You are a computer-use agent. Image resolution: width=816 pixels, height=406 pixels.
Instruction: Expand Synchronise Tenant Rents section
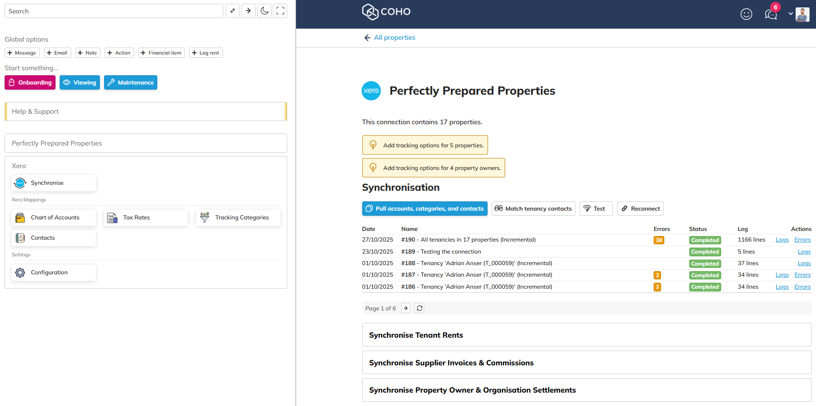coord(586,335)
